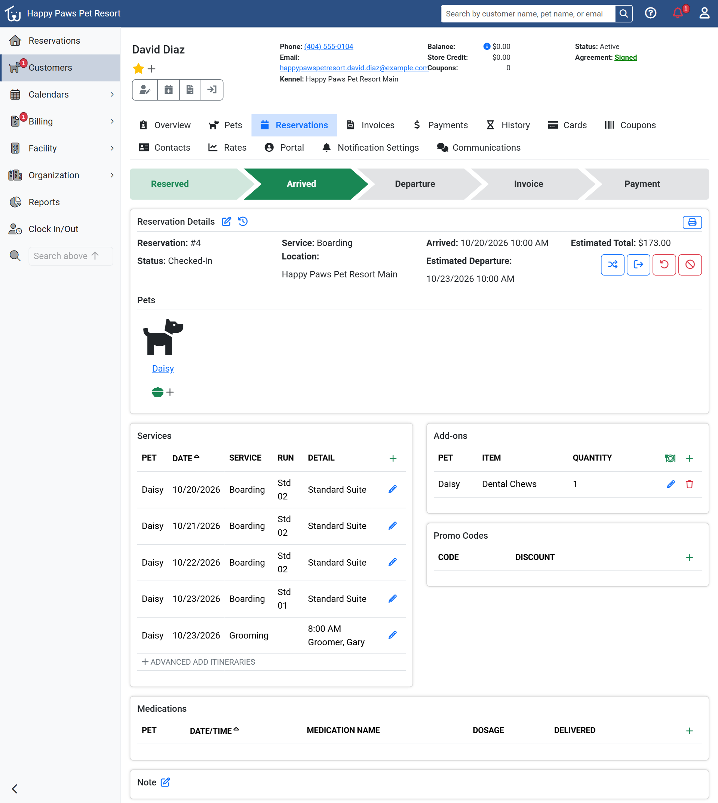Expand the Facility sidebar menu
718x803 pixels.
click(60, 148)
